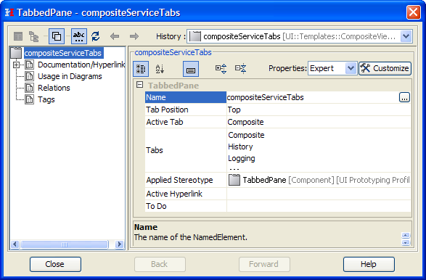
Task: Open the History dropdown arrow
Action: click(406, 36)
